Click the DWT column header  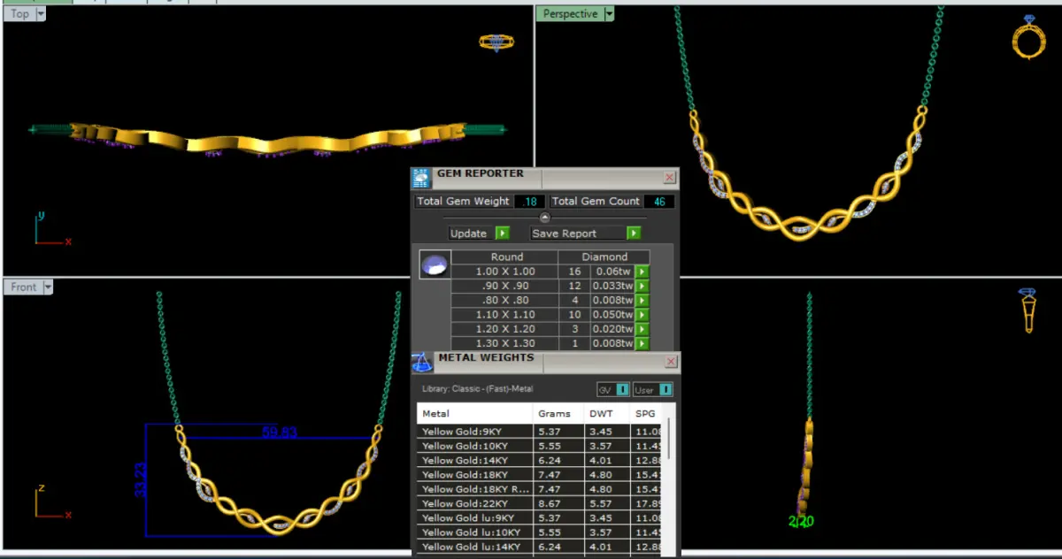pos(607,413)
